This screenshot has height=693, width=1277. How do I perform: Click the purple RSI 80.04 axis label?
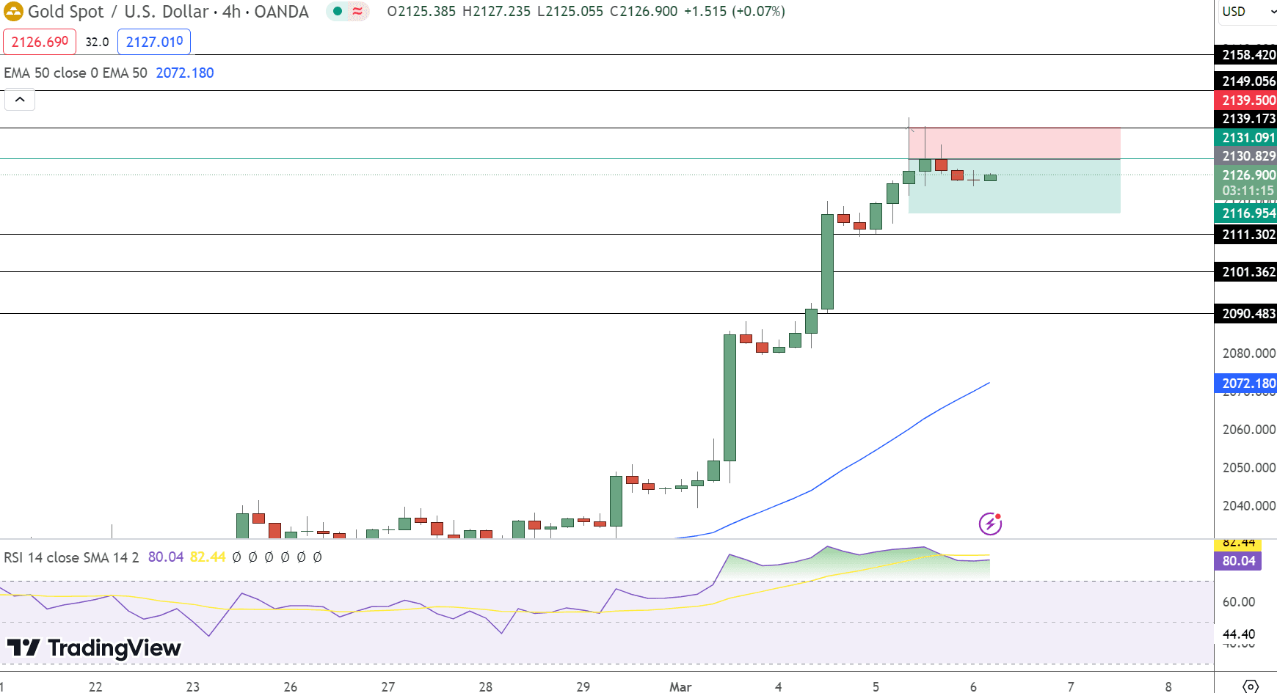pyautogui.click(x=1239, y=561)
